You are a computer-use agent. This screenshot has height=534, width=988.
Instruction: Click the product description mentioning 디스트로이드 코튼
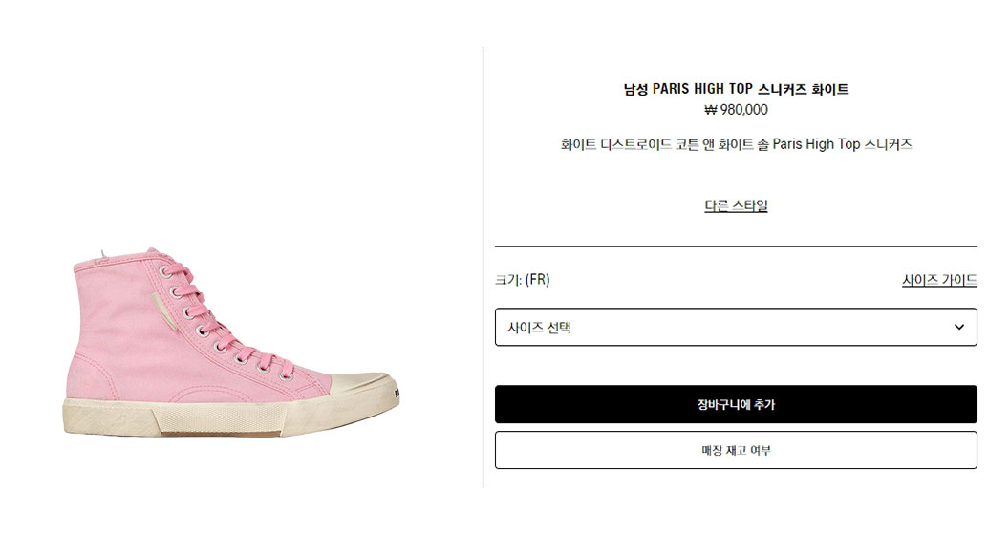[736, 144]
